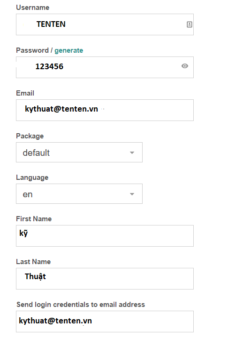228x346 pixels.
Task: Select the Email input field
Action: 105,110
